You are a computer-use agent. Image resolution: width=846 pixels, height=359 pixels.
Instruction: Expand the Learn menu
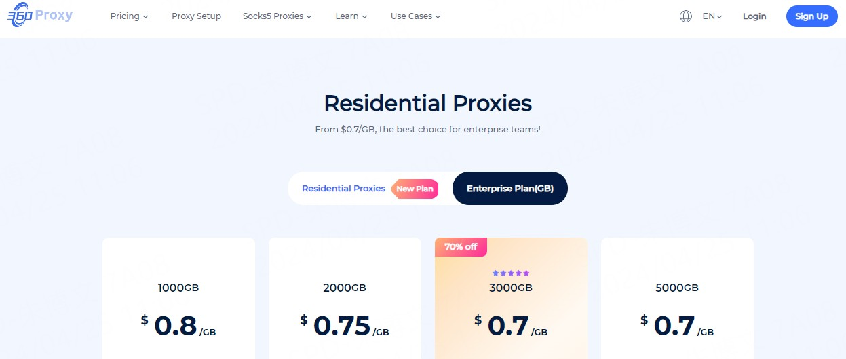click(x=351, y=16)
